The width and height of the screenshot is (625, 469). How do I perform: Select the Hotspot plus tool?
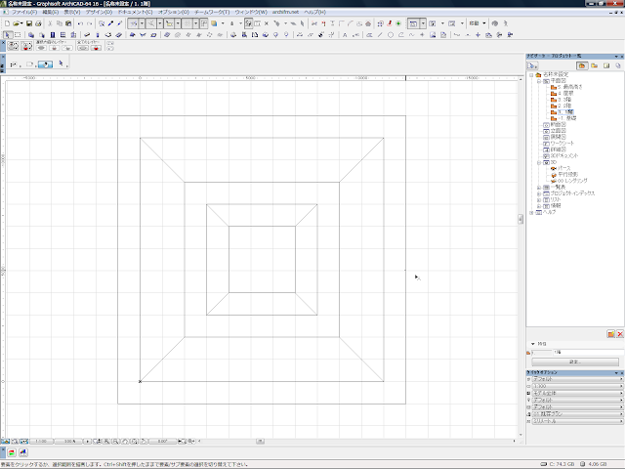(422, 35)
